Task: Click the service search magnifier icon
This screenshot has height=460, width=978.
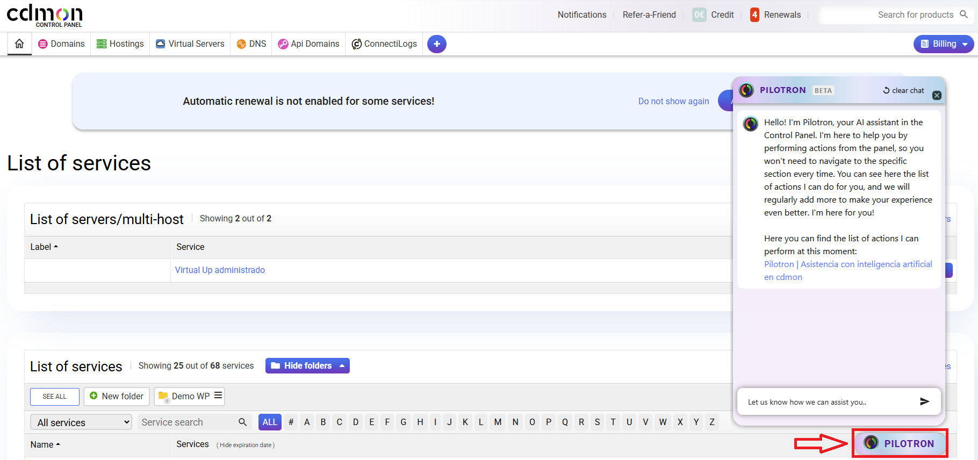Action: click(x=242, y=422)
